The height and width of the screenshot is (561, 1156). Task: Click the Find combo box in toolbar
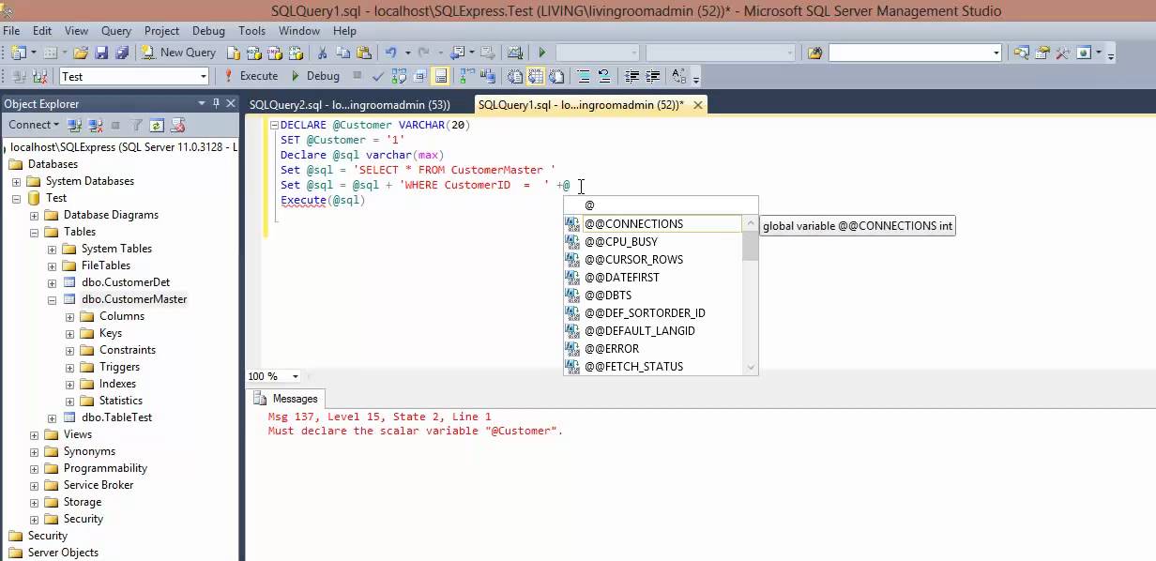915,53
